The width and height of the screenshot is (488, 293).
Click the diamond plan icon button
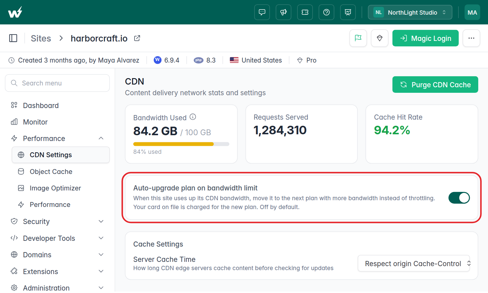point(380,38)
